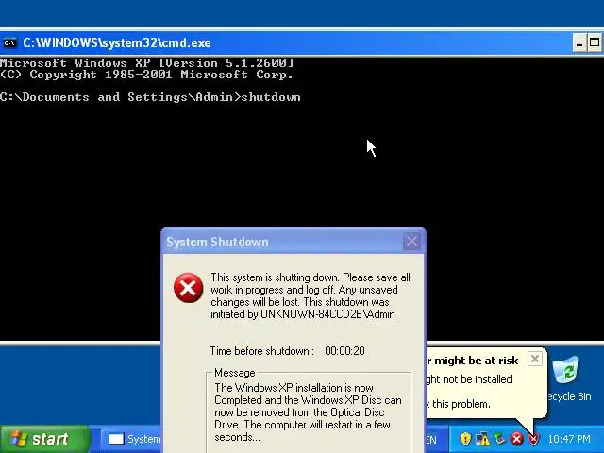Click the 10:47 PM taskbar clock

[x=569, y=439]
